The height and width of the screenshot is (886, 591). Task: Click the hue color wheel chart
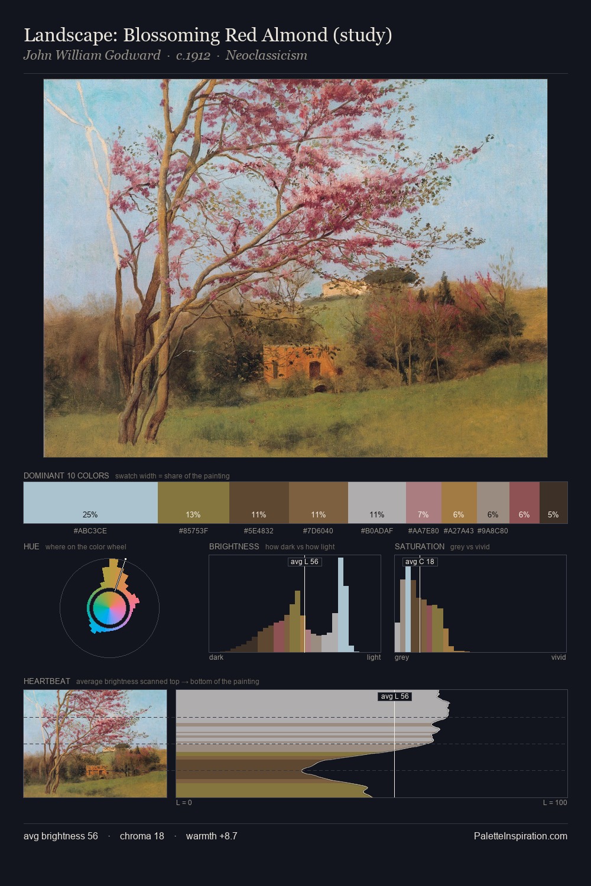coord(109,608)
